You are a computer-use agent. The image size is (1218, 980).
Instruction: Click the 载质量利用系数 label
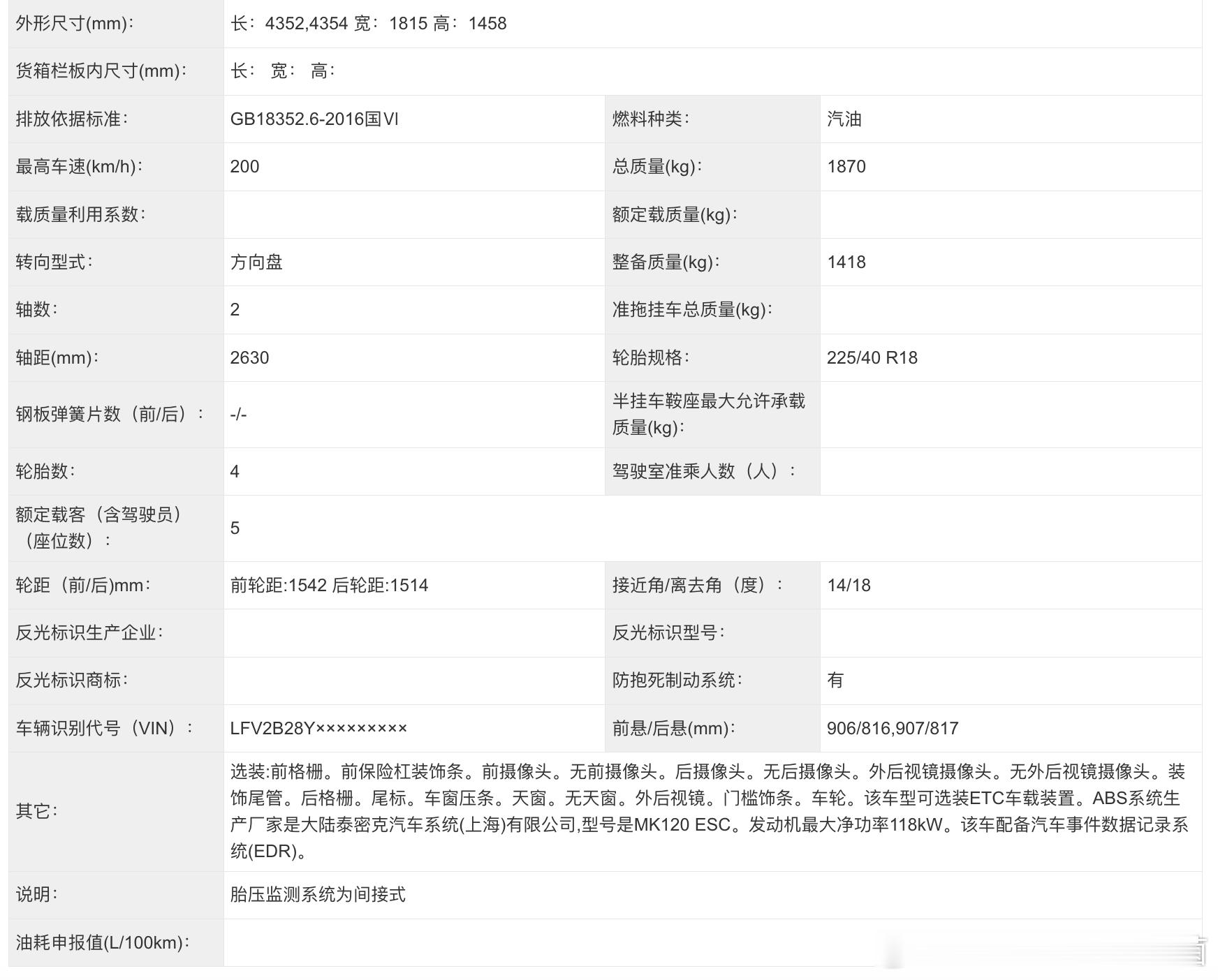(80, 215)
